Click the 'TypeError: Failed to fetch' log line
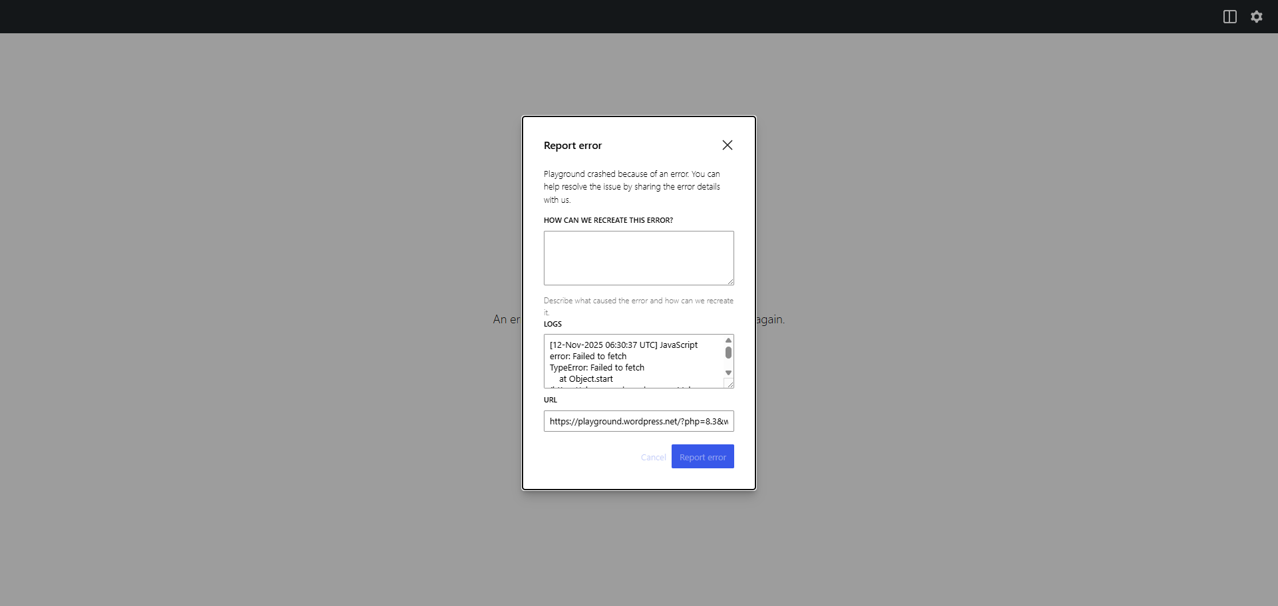This screenshot has height=606, width=1278. pos(596,367)
